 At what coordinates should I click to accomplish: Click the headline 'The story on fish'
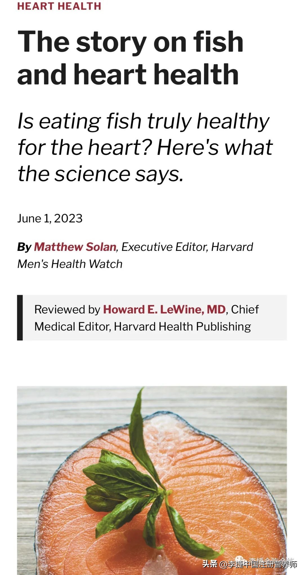(x=130, y=42)
